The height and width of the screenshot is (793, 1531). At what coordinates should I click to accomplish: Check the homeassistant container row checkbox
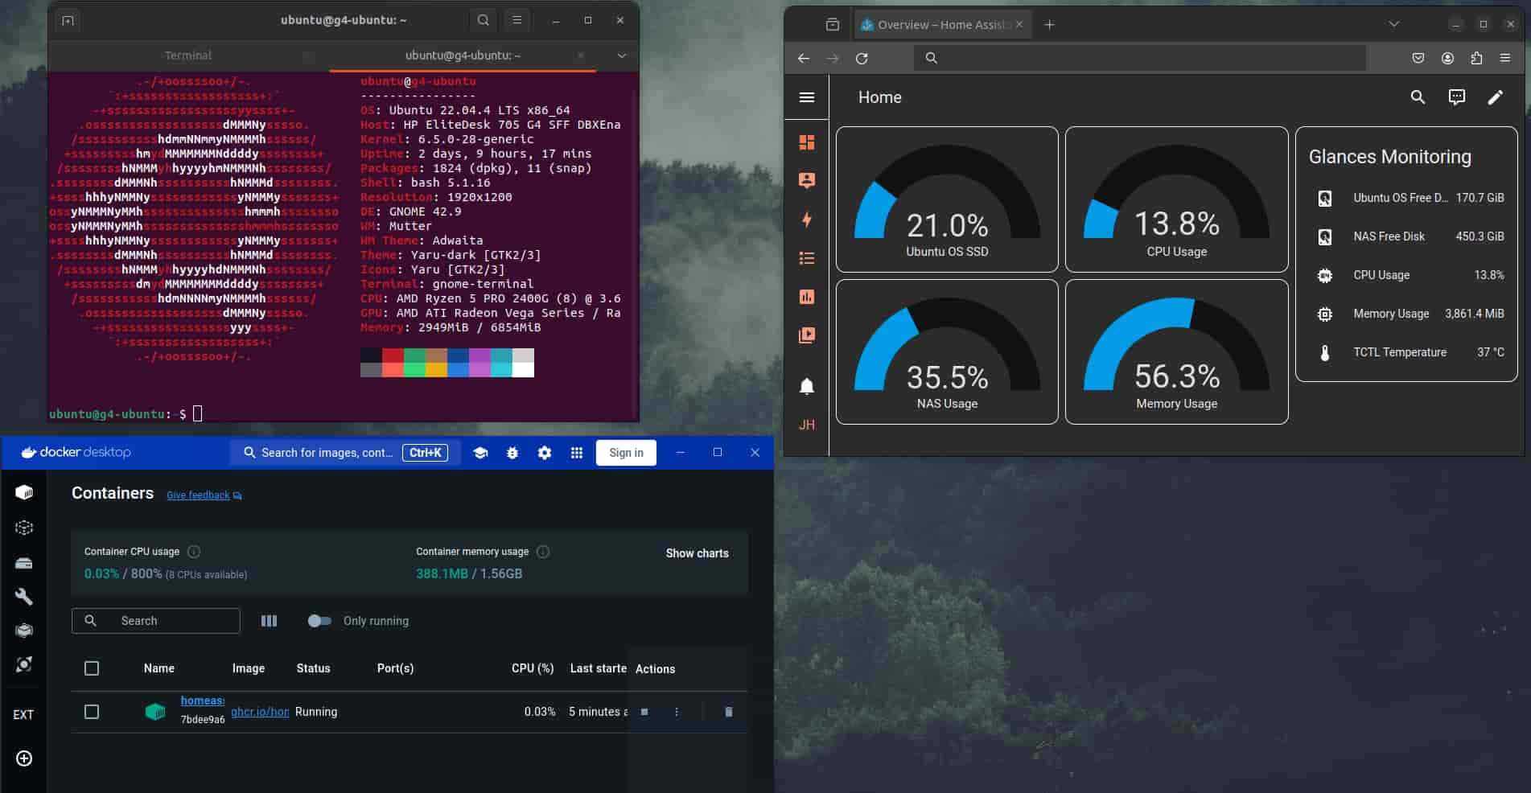click(x=92, y=712)
